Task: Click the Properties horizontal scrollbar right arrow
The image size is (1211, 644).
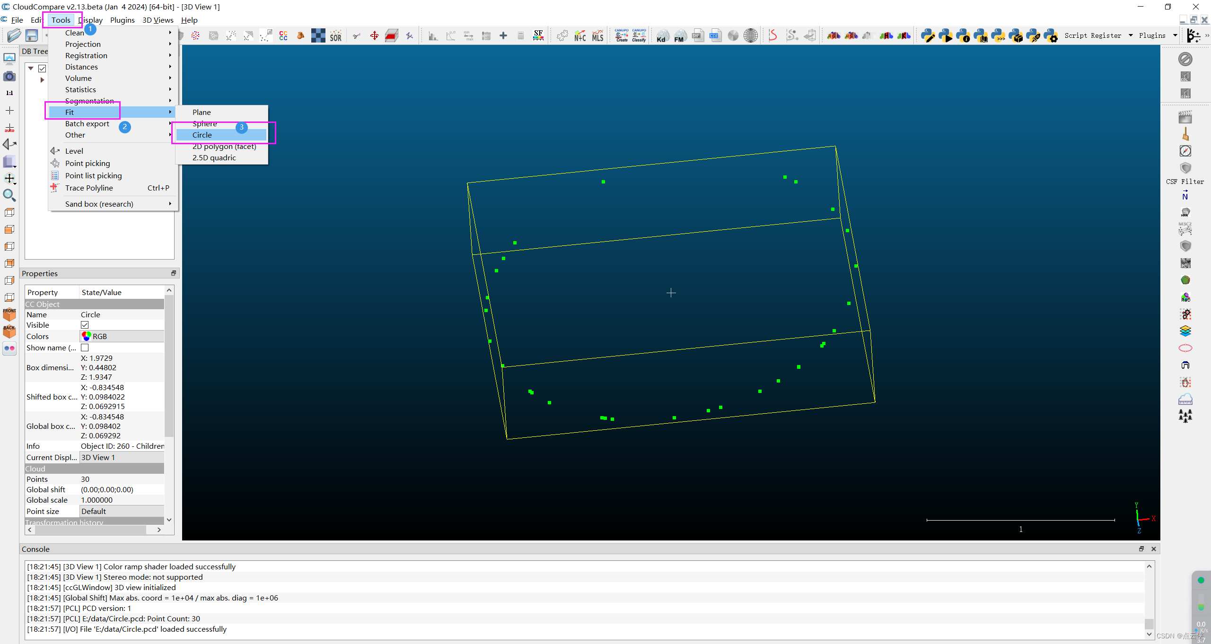Action: [159, 530]
